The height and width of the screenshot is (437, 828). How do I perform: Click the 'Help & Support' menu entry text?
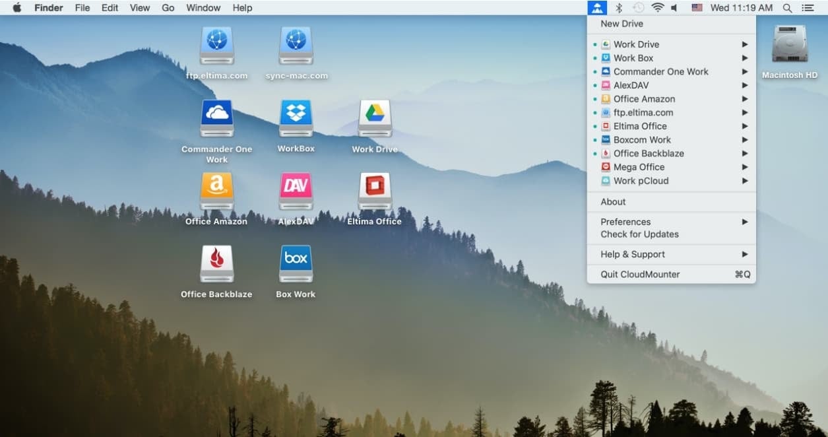click(633, 254)
